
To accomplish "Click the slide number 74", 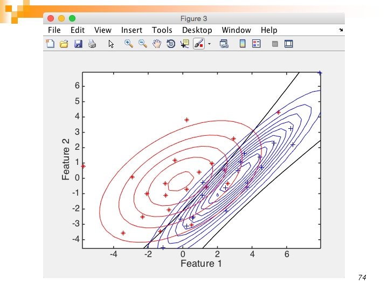I will point(362,278).
